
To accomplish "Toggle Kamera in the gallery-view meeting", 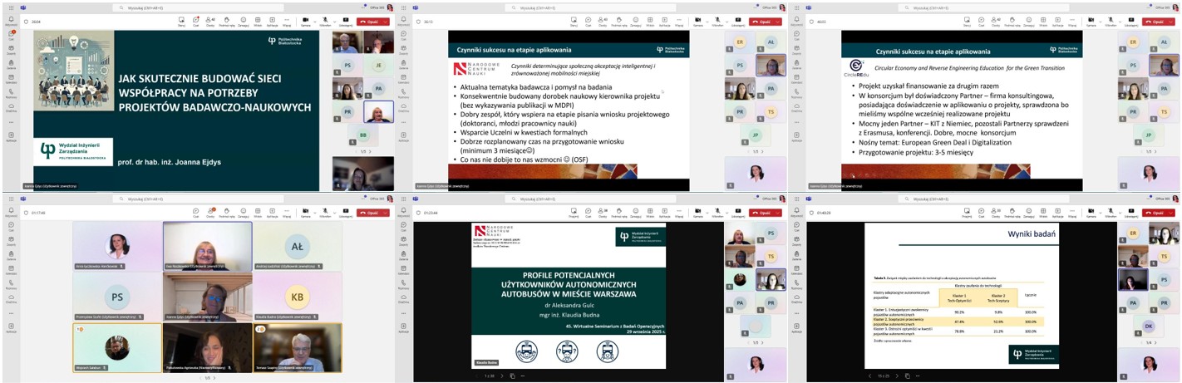I will [305, 212].
